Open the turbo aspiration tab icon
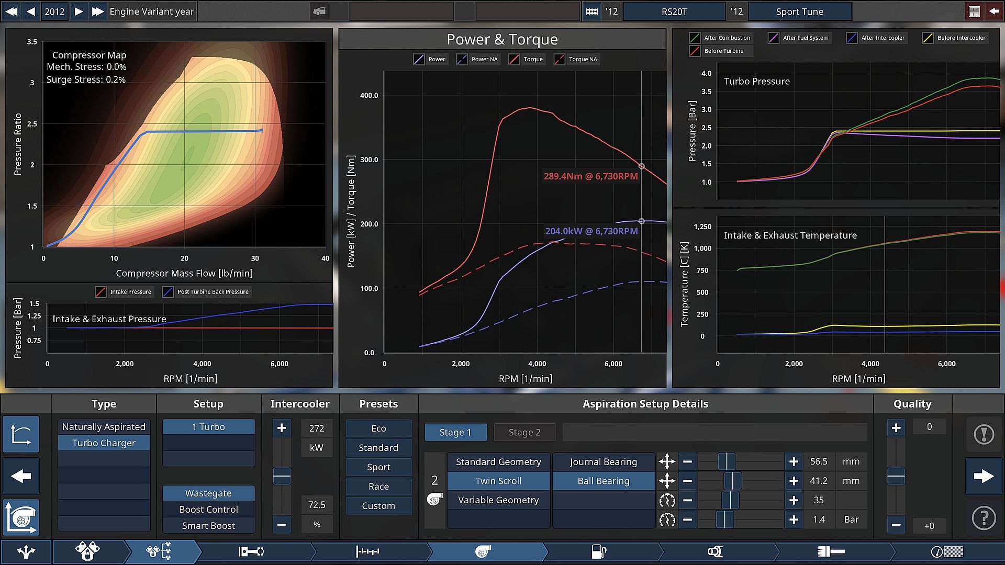The height and width of the screenshot is (565, 1005). tap(483, 551)
